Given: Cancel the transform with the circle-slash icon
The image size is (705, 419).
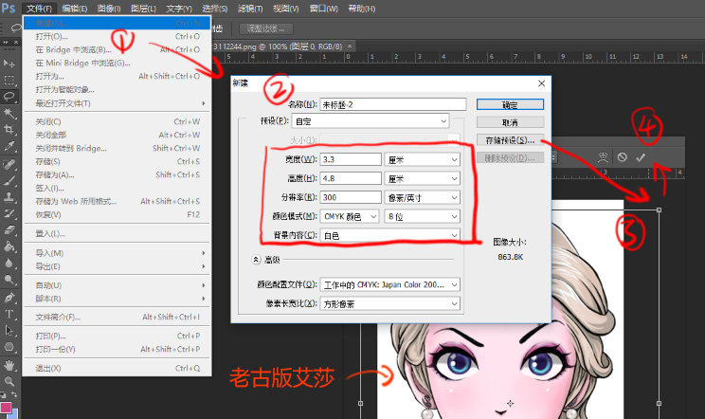Looking at the screenshot, I should tap(622, 157).
